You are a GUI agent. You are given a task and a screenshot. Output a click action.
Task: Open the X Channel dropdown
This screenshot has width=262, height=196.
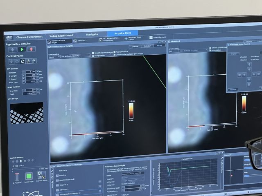(x=133, y=180)
